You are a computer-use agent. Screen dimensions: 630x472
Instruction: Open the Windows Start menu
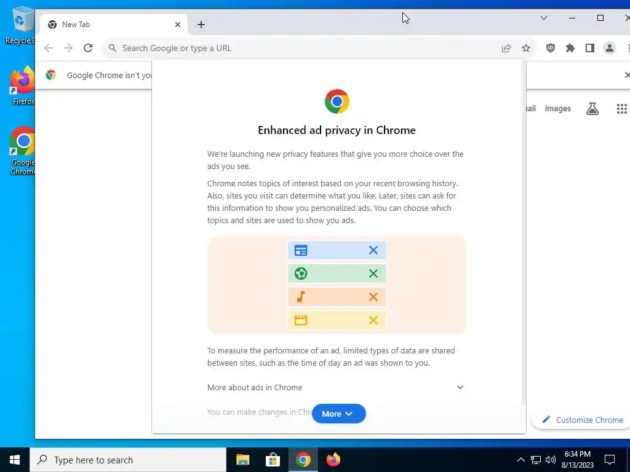(x=15, y=460)
